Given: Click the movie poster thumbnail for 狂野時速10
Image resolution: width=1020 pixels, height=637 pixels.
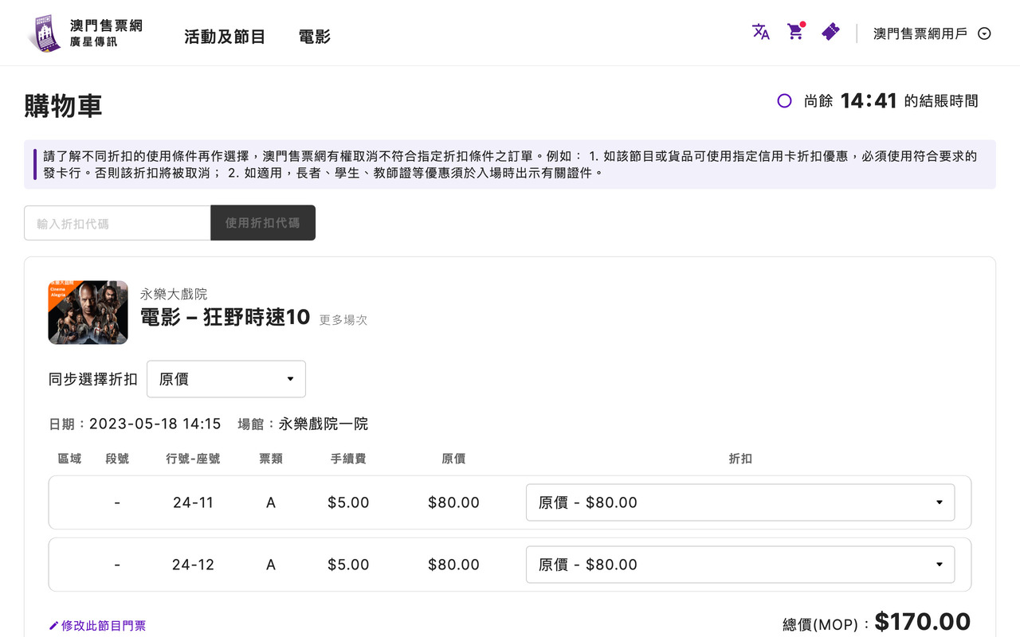Looking at the screenshot, I should (x=88, y=312).
